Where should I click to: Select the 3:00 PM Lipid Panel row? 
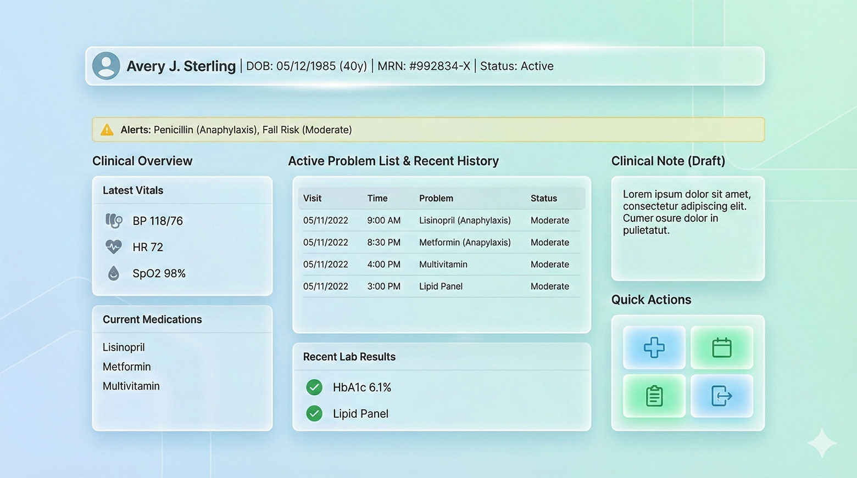[x=439, y=286]
